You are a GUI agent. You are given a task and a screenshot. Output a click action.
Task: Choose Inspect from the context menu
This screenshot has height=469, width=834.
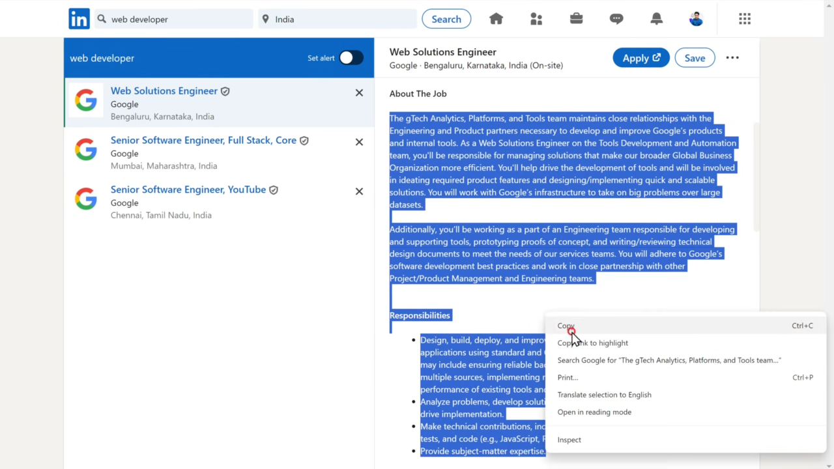[x=685, y=440]
